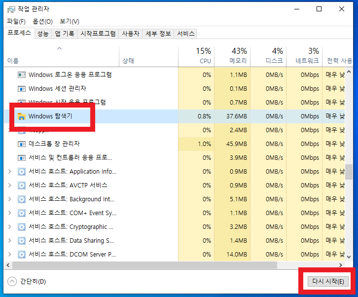Click the horizontal scrollbar right arrow
Image resolution: width=358 pixels, height=297 pixels.
tap(341, 265)
